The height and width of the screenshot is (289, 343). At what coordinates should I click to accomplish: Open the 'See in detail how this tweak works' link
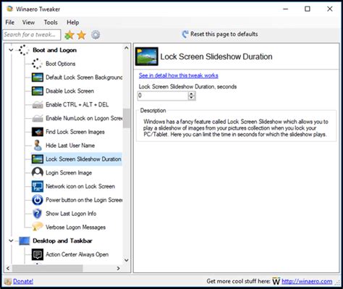(179, 75)
